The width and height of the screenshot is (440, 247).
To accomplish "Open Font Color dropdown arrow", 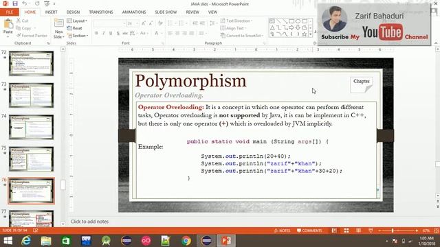I will (162, 34).
